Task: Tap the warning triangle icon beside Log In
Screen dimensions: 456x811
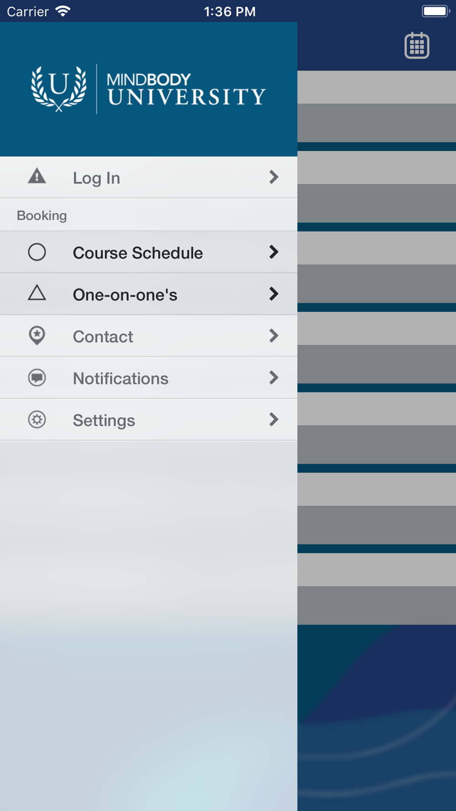Action: (x=37, y=176)
